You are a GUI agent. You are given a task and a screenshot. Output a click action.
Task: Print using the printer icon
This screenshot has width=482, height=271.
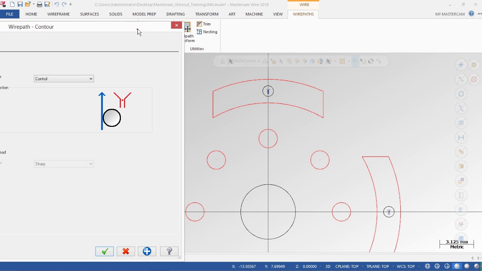click(39, 5)
